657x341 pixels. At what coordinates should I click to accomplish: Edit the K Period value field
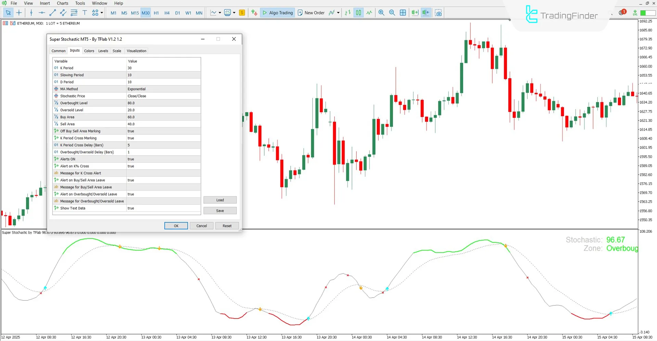tap(163, 68)
